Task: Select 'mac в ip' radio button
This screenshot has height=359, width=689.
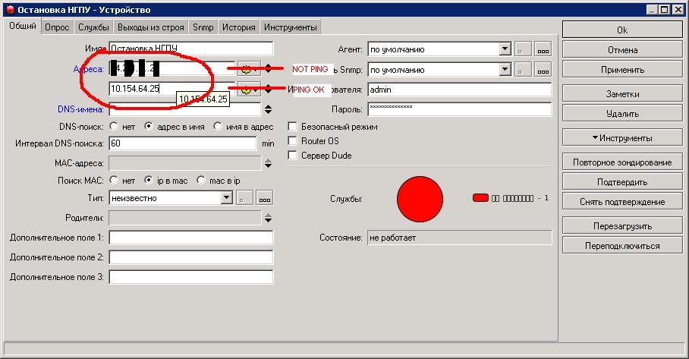Action: click(x=201, y=180)
